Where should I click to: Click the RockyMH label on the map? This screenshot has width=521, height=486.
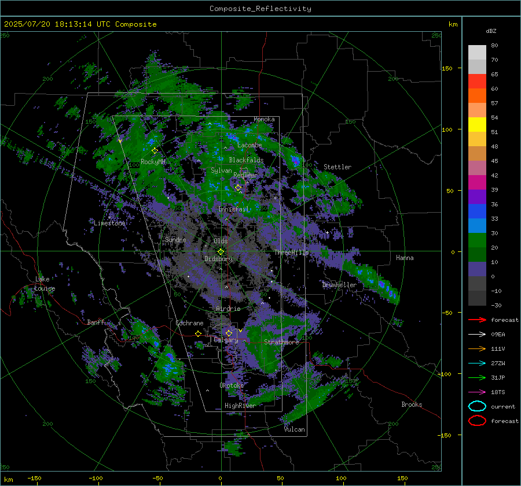tap(153, 162)
